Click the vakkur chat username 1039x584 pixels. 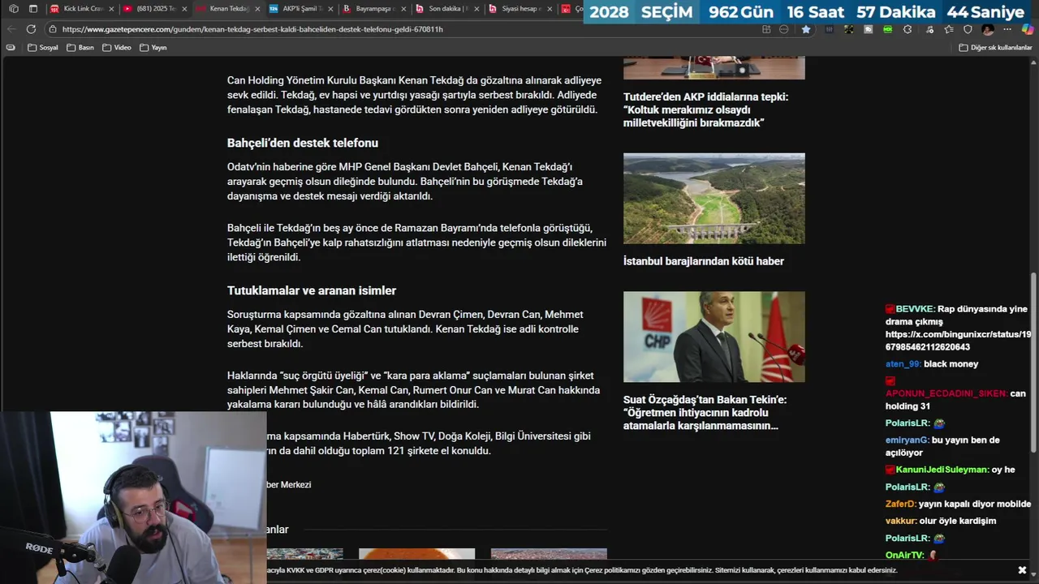[x=901, y=521]
